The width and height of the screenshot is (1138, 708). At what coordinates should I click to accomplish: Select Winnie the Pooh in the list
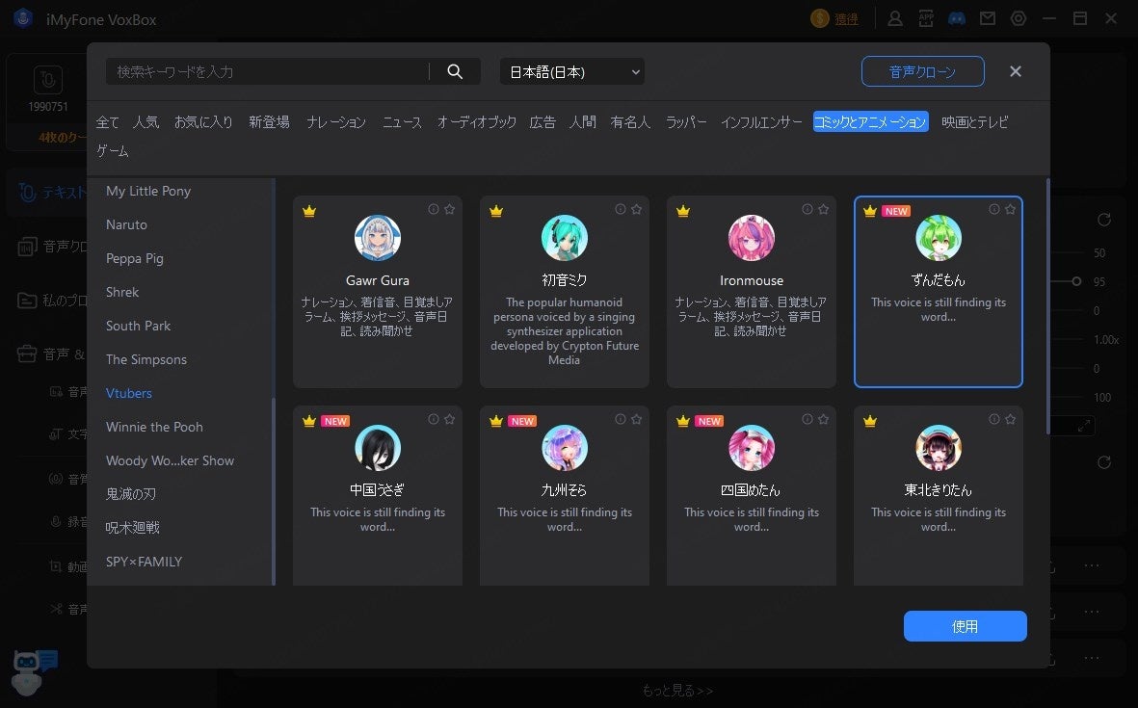[x=154, y=427]
